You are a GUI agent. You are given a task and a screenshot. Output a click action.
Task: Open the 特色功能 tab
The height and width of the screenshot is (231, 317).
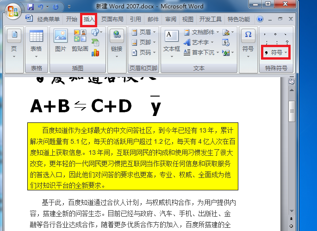click(x=239, y=19)
